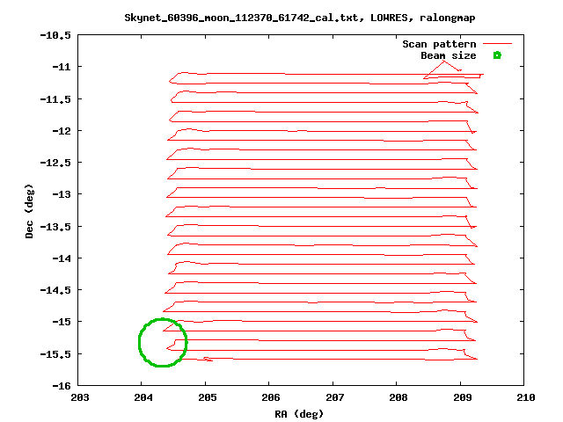Click the y-axis tick label -11.5
Viewport: 563px width, 422px height.
[x=55, y=99]
